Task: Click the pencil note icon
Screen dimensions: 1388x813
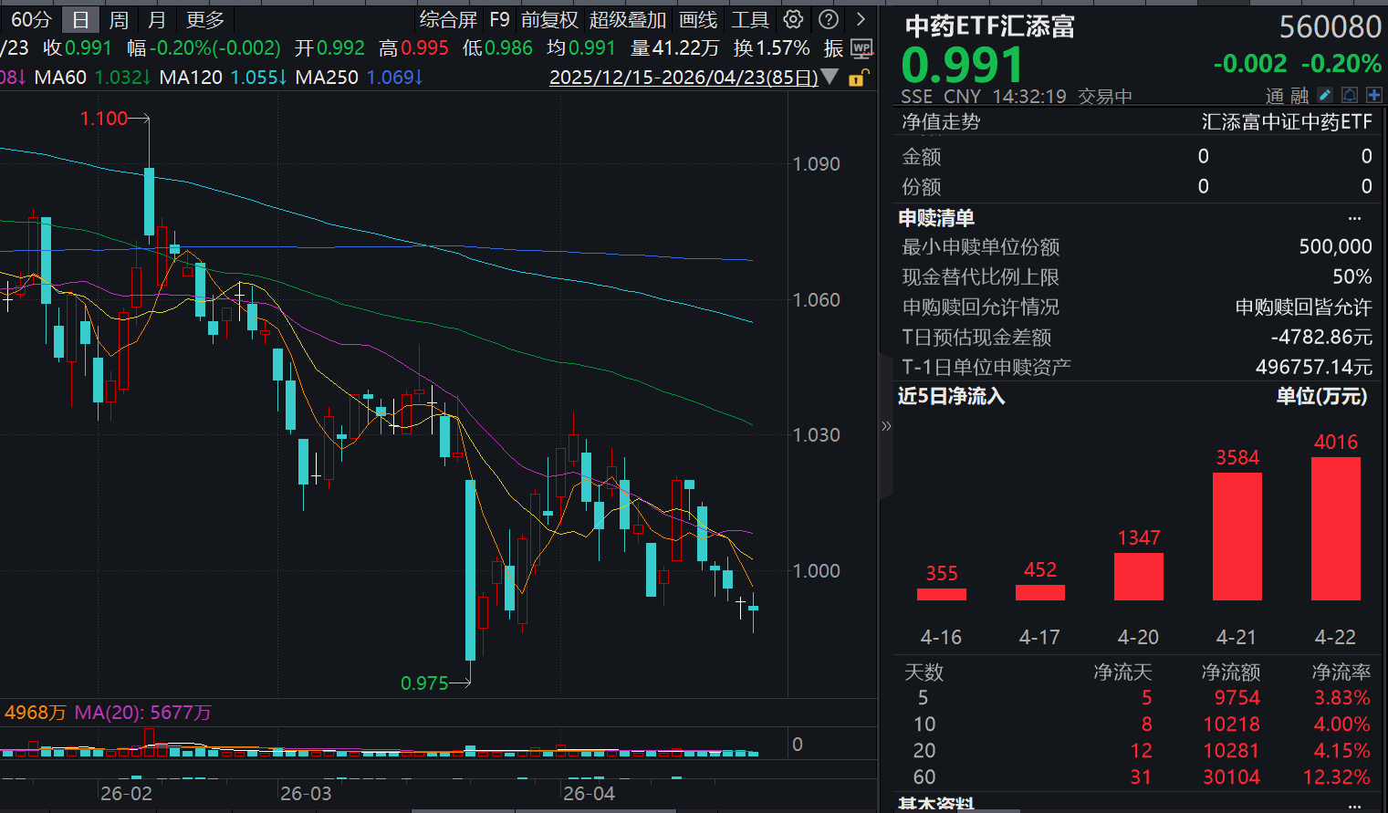Action: [x=1325, y=95]
